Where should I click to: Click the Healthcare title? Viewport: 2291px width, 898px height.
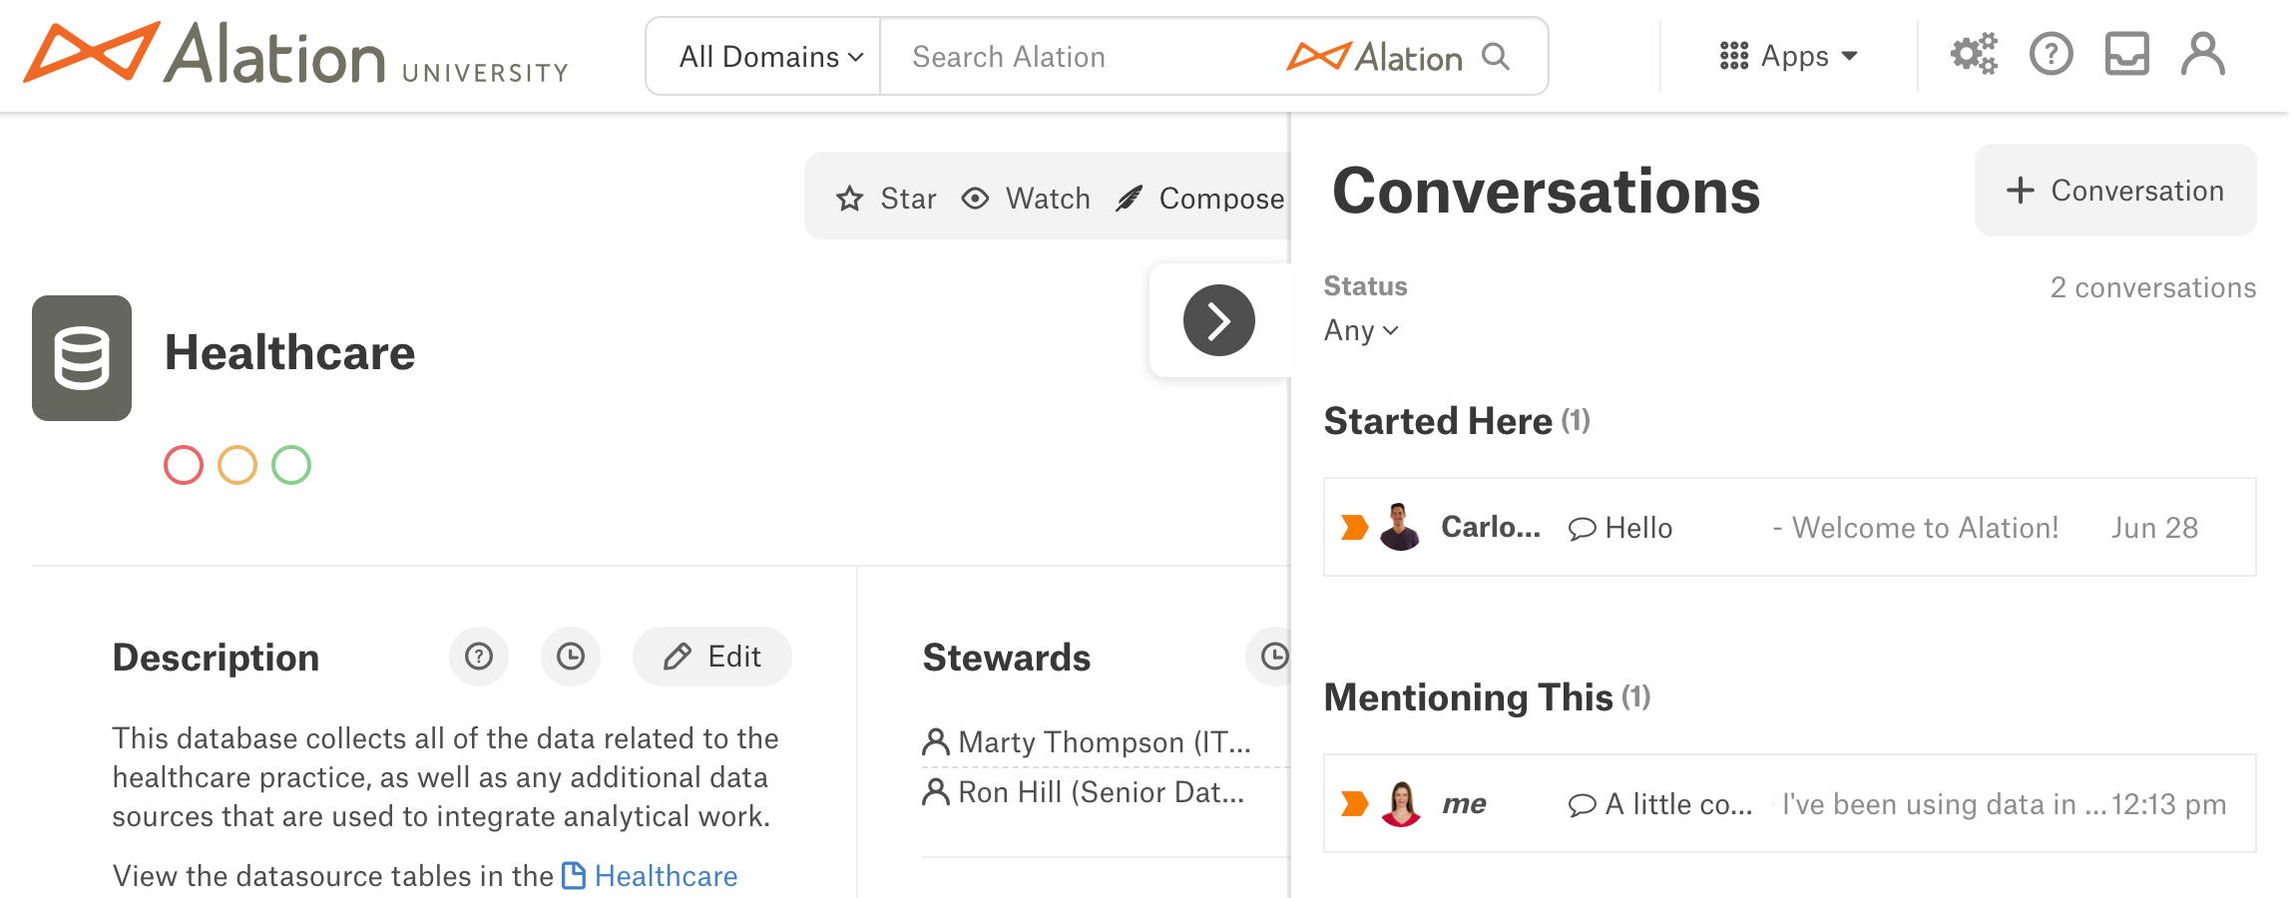click(x=289, y=353)
